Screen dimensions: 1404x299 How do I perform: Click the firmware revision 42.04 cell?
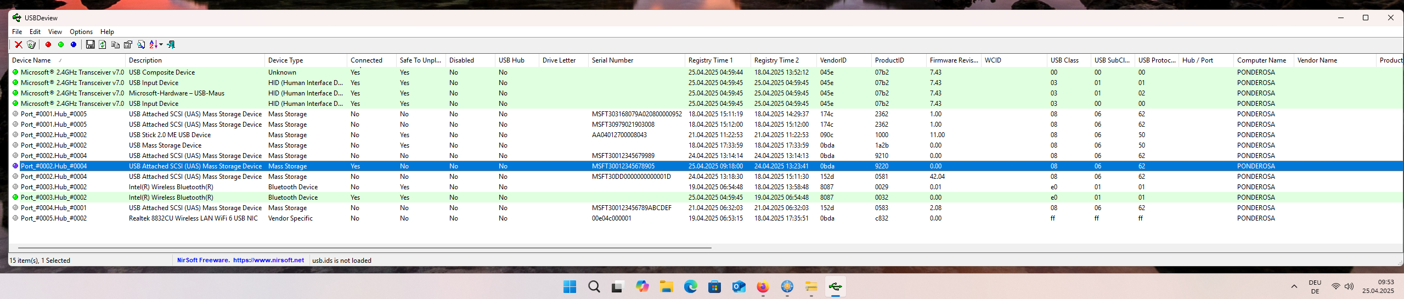point(937,177)
